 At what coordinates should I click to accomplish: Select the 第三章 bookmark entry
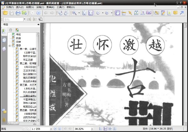[x=28, y=85]
